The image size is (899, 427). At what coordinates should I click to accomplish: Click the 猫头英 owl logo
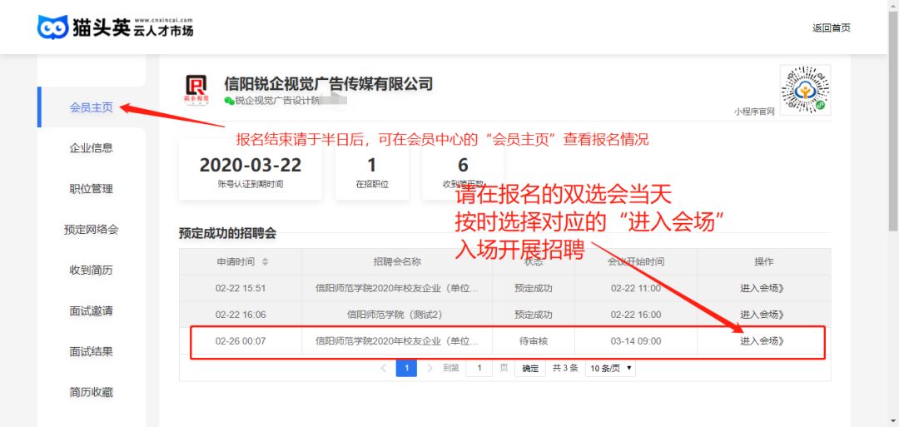tap(52, 27)
